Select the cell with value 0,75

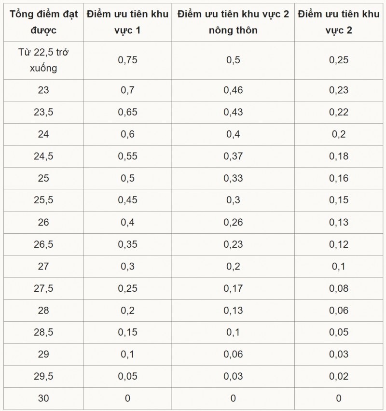(x=127, y=60)
